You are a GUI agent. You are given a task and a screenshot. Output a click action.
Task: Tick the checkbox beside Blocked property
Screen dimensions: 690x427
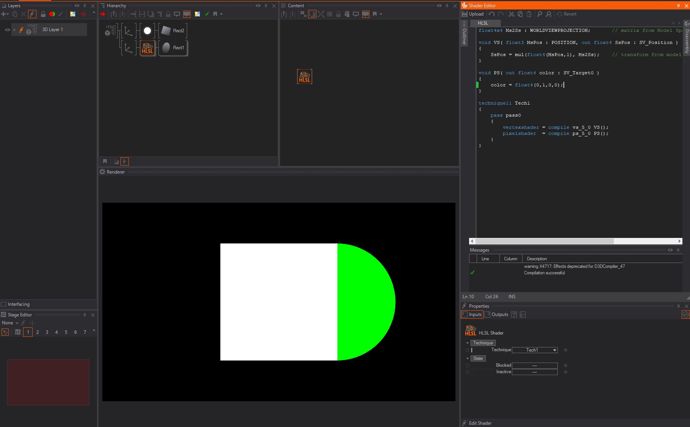pos(468,366)
